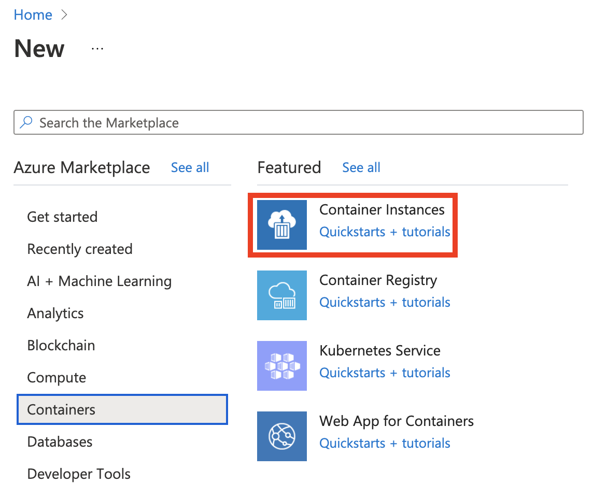Viewport: 593px width, 484px height.
Task: Select Recently created category
Action: pos(80,249)
